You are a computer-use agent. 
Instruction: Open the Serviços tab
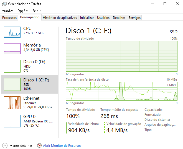[134, 18]
